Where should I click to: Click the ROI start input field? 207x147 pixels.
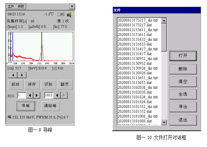click(21, 96)
